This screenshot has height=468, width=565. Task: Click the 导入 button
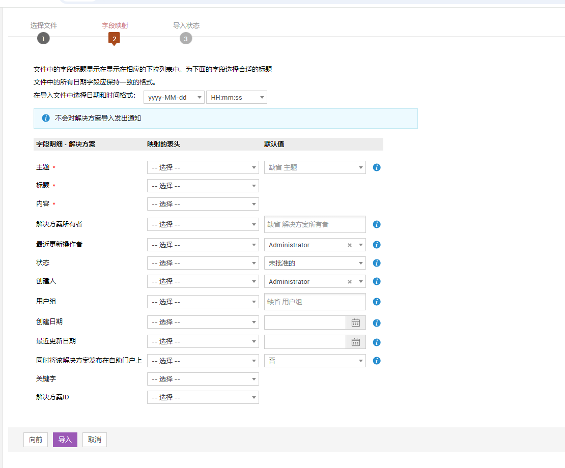[x=65, y=440]
